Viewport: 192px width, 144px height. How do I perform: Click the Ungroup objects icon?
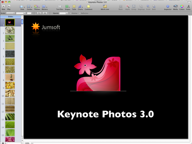(x=141, y=6)
